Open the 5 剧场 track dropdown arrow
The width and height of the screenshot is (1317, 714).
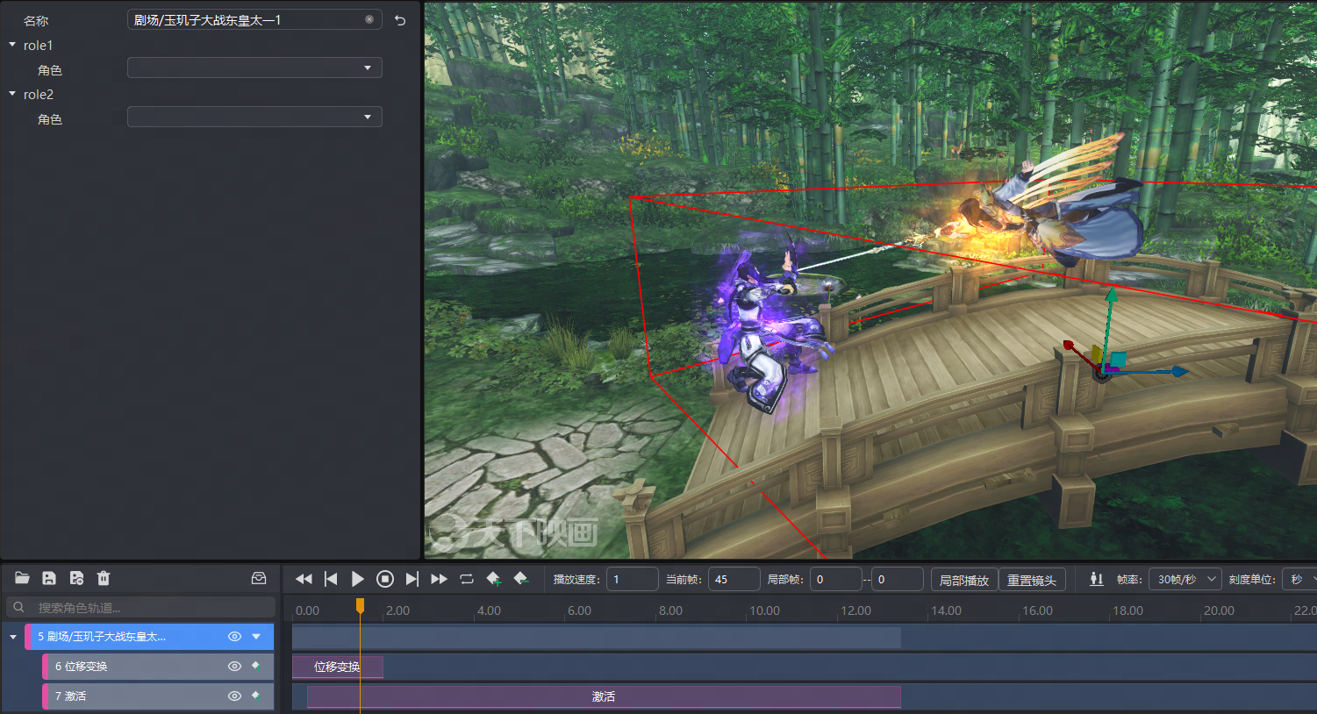(x=256, y=637)
